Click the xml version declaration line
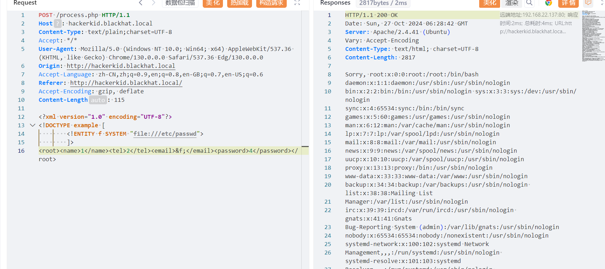605x269 pixels. 105,117
